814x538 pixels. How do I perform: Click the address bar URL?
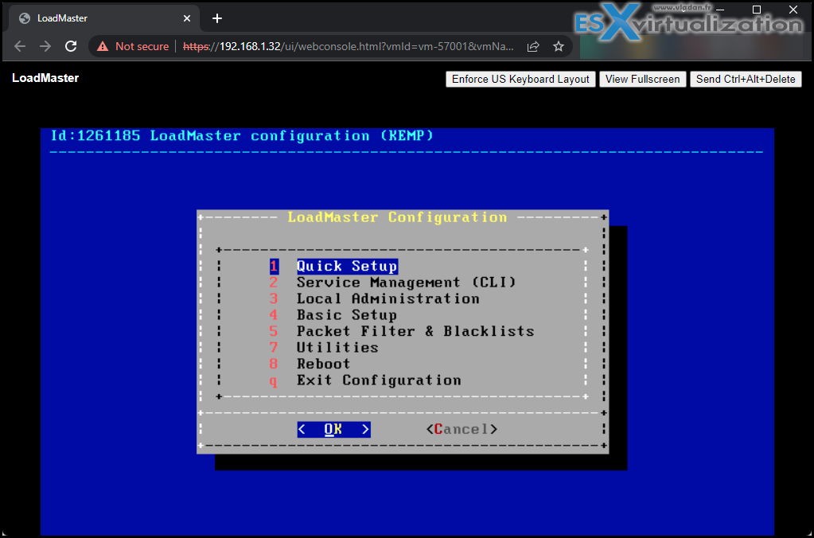(x=349, y=46)
